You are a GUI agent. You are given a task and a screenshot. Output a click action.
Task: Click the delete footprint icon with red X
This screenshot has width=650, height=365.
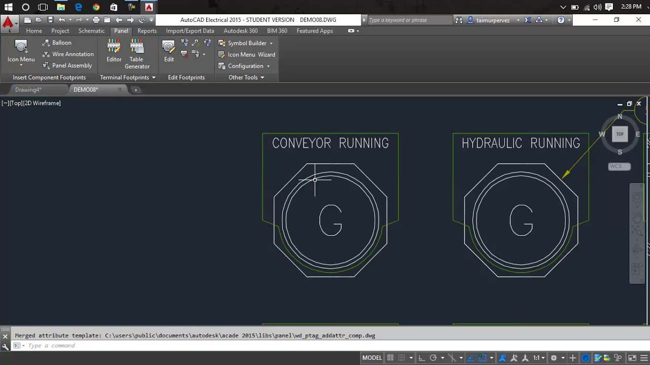tap(184, 54)
